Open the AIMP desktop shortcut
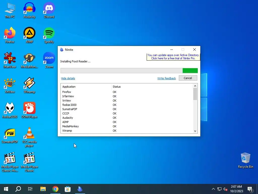 29,35
